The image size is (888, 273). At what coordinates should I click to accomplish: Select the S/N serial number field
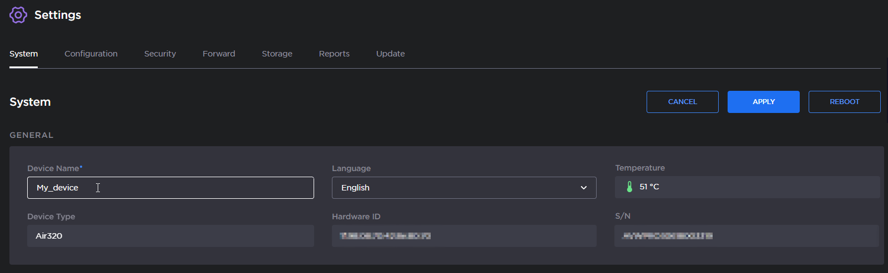click(x=746, y=236)
